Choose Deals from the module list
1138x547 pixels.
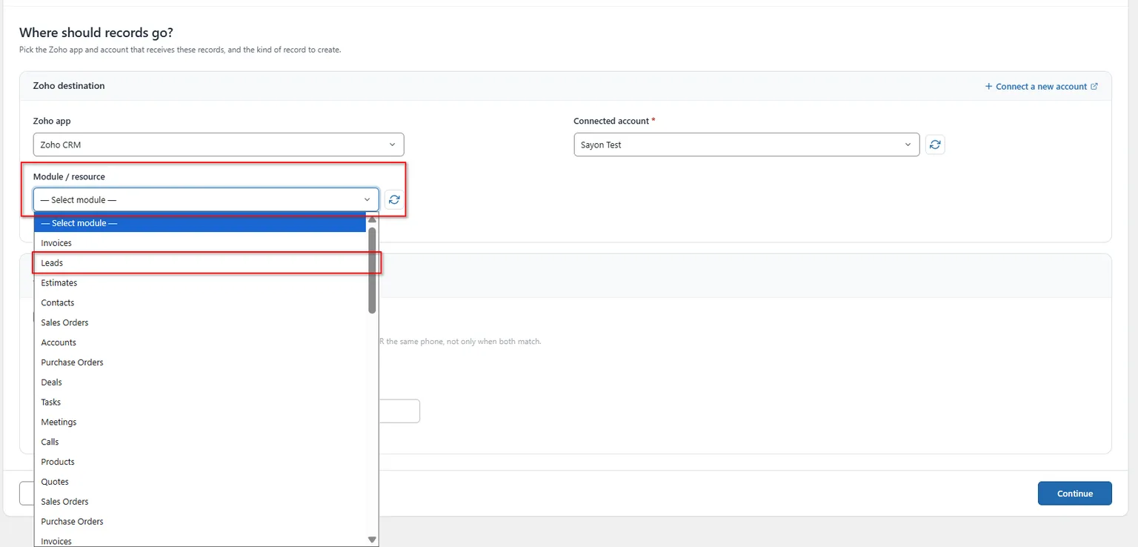coord(200,382)
